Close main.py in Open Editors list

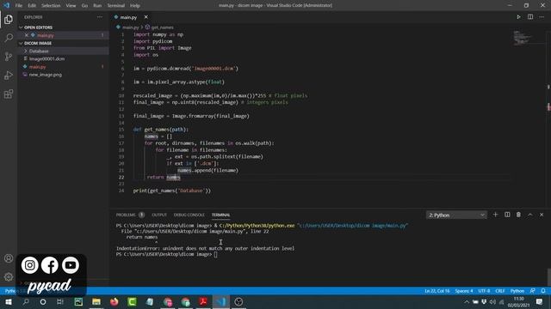pos(27,35)
